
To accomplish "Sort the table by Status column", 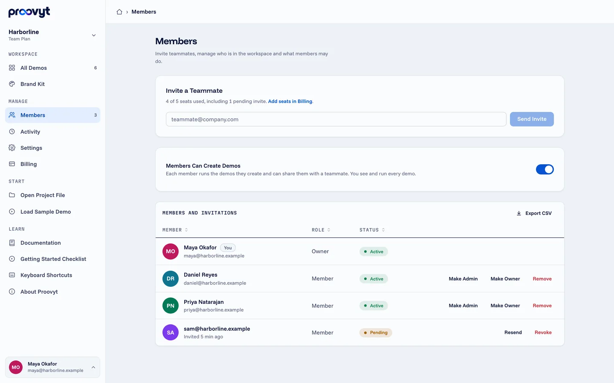I will pyautogui.click(x=372, y=230).
